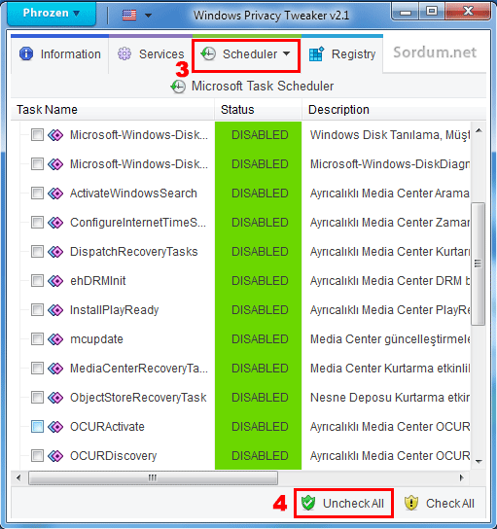Click the green shield icon on Uncheck All
This screenshot has width=497, height=529.
[x=308, y=503]
